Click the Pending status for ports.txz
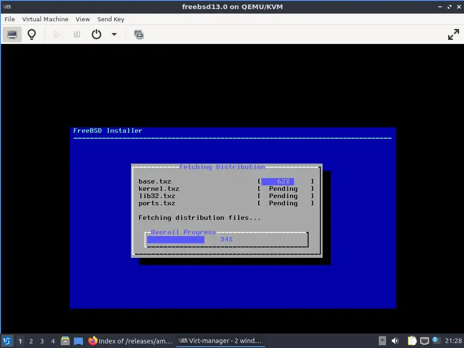 tap(283, 203)
